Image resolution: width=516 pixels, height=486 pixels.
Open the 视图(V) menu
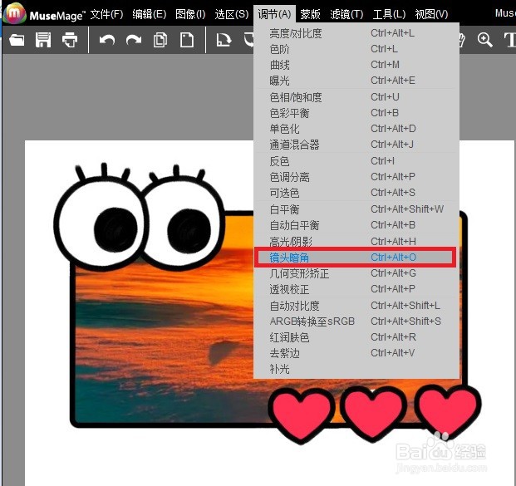pos(431,14)
